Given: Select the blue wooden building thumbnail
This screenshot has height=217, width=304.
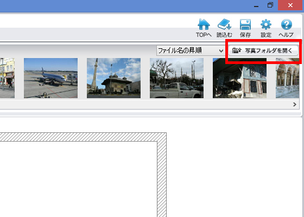Looking at the screenshot, I should 239,78.
